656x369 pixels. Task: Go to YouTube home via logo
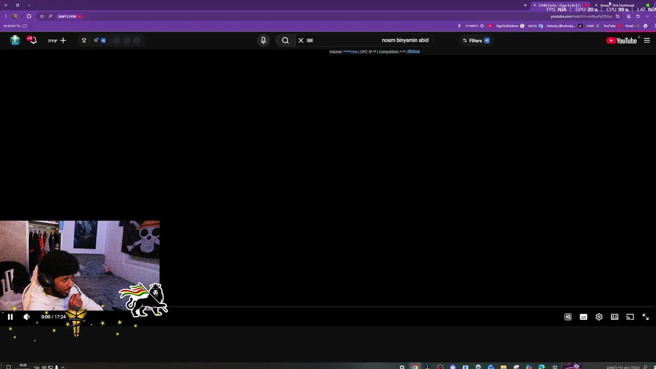[621, 40]
